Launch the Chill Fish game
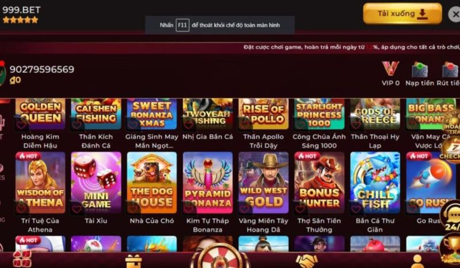This screenshot has width=460, height=268. pyautogui.click(x=375, y=182)
